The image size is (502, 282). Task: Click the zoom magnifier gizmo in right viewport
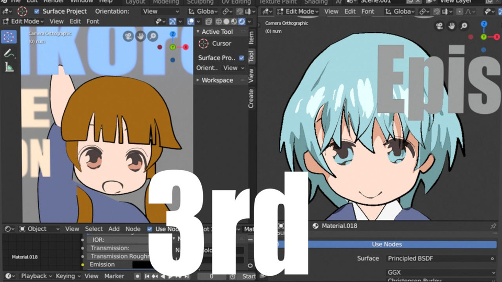(x=464, y=26)
